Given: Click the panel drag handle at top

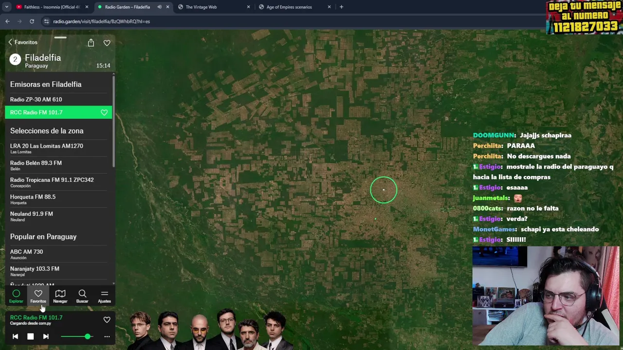Looking at the screenshot, I should point(60,37).
